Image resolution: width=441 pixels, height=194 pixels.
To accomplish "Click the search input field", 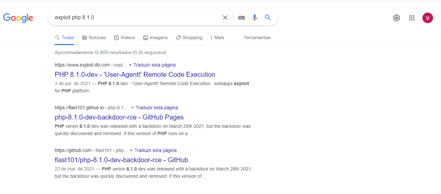I will [134, 18].
